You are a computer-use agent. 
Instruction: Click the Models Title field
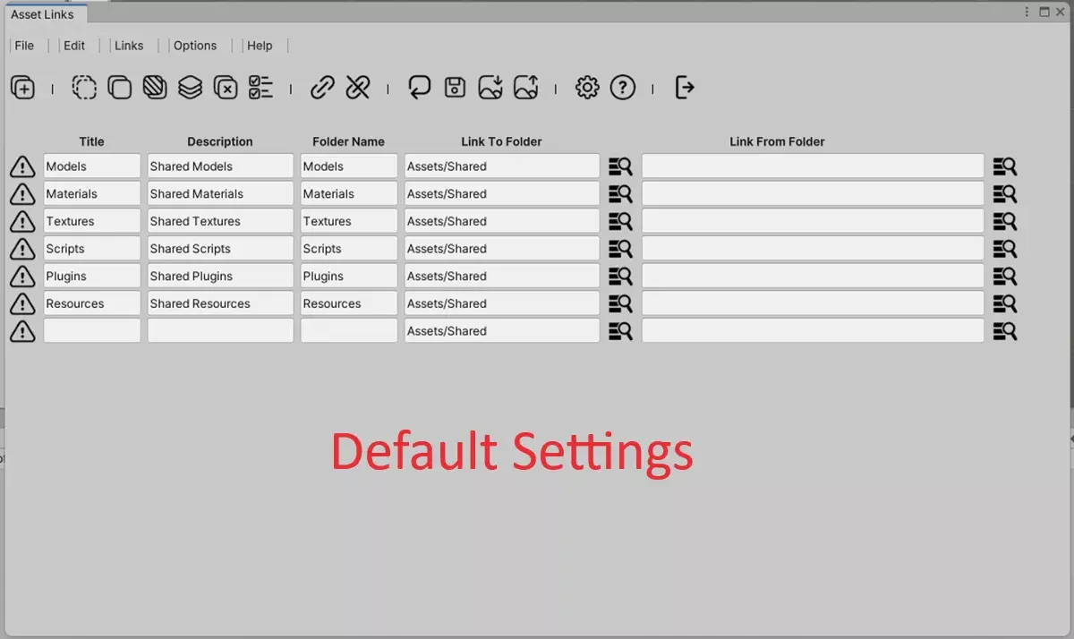click(92, 166)
